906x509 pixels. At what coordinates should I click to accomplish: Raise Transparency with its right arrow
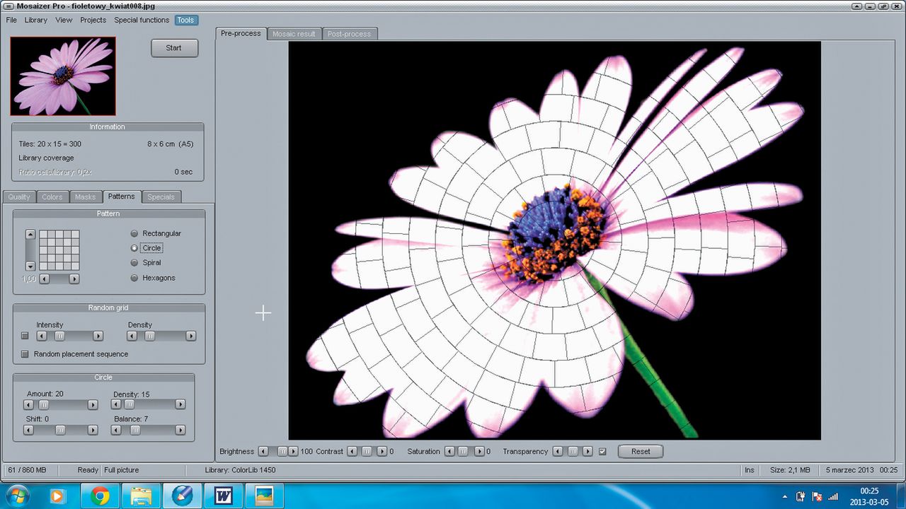click(587, 451)
